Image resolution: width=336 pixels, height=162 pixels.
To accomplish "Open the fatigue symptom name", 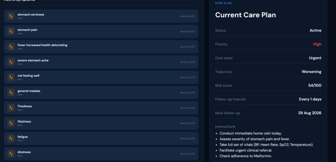I will pyautogui.click(x=23, y=137).
